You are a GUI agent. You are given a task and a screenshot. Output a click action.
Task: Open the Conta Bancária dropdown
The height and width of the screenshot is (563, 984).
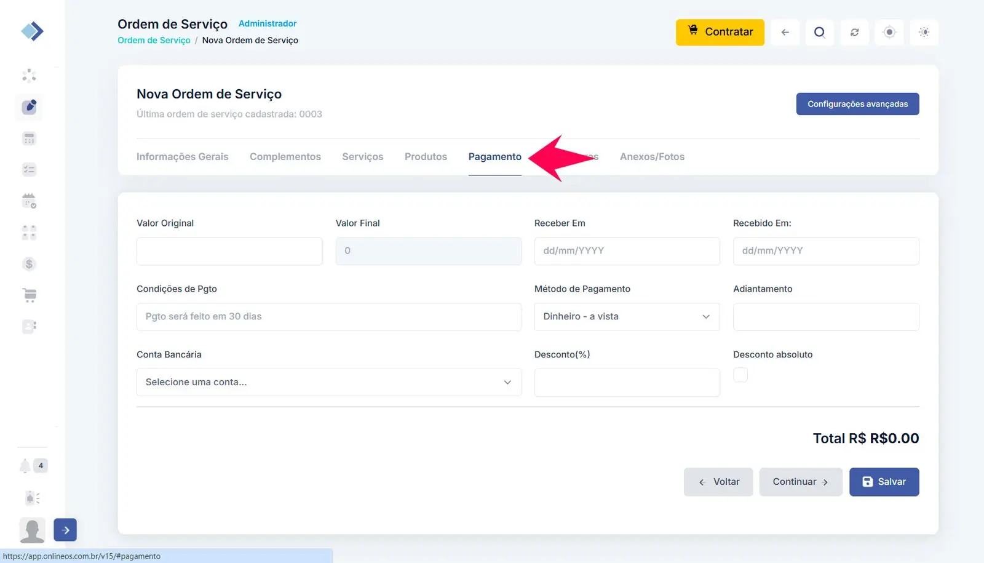point(328,382)
